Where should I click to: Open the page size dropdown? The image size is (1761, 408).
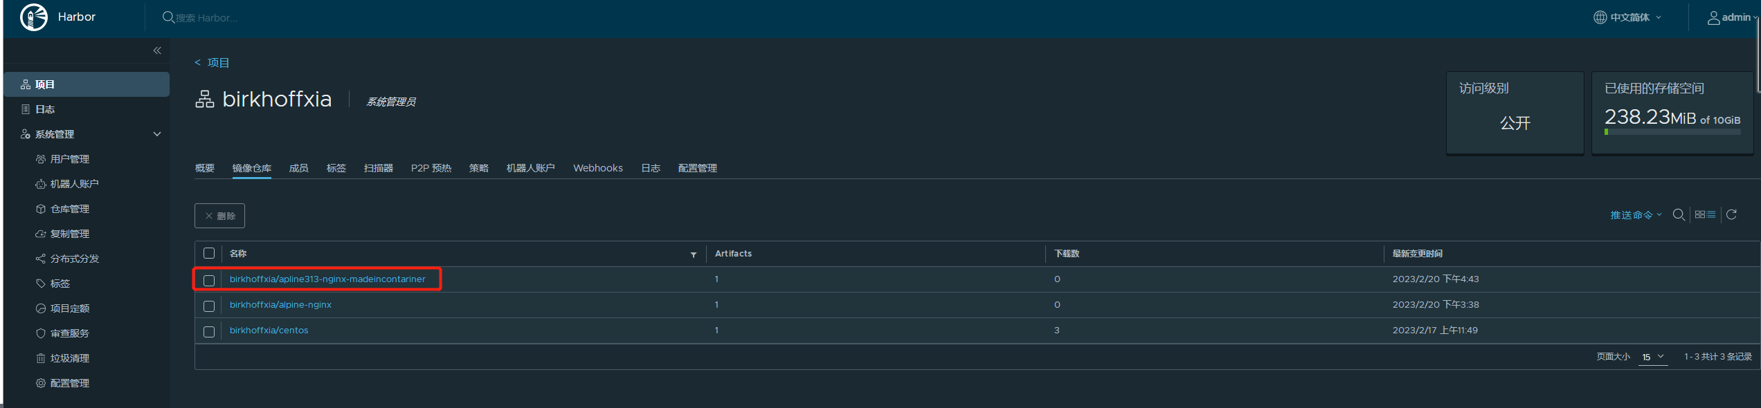coord(1652,357)
